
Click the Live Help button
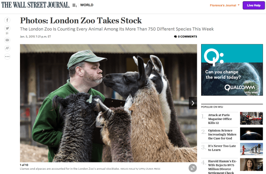[254, 5]
